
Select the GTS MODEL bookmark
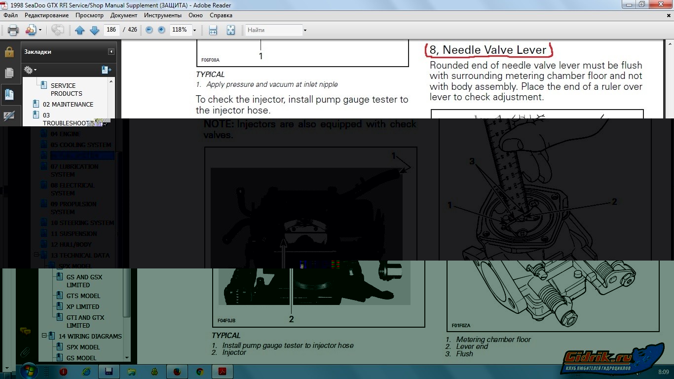[x=83, y=296]
